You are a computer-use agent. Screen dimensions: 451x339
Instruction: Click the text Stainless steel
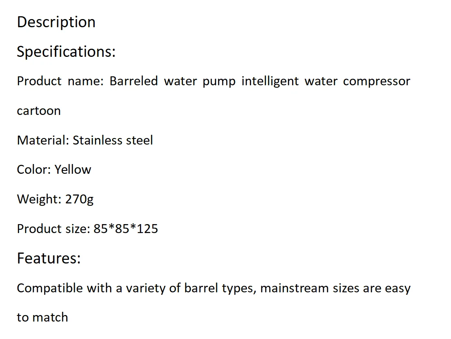113,140
